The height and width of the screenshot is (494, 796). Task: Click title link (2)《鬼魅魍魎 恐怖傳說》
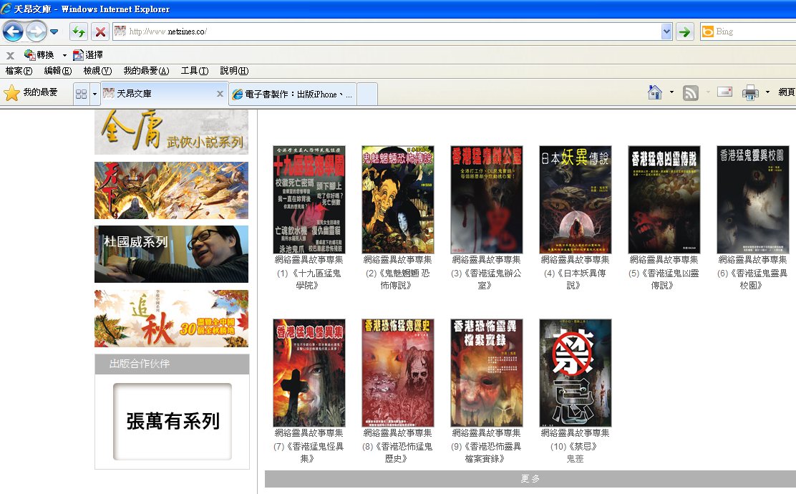(x=398, y=279)
